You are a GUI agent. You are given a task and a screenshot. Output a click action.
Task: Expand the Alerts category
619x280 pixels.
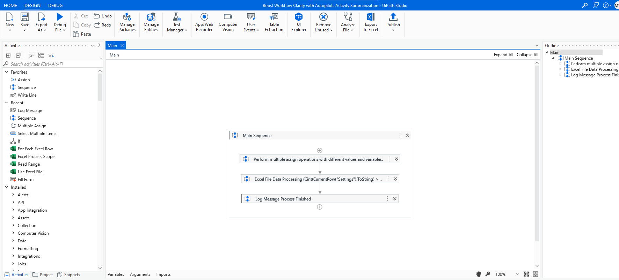click(13, 195)
